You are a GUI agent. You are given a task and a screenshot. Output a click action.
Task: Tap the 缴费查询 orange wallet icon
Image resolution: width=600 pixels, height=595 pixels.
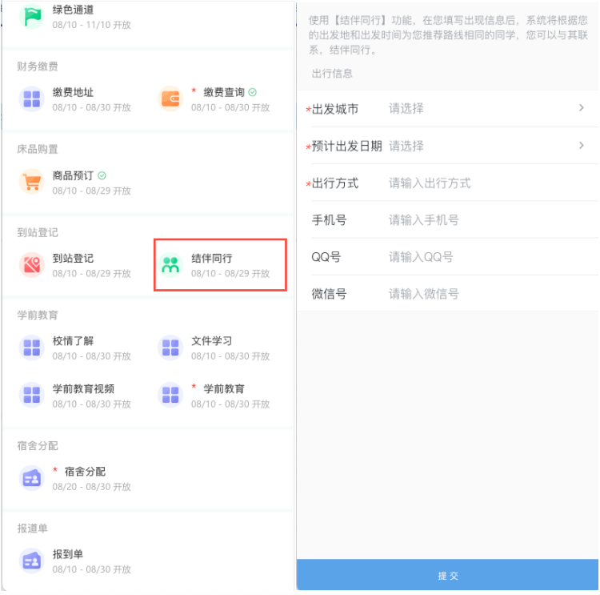click(170, 98)
